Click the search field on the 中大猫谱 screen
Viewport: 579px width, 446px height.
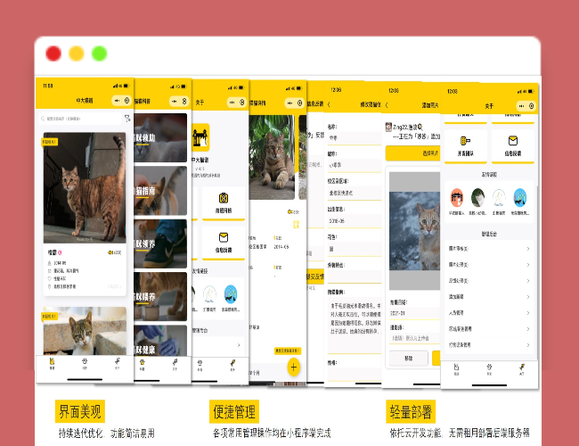[80, 119]
